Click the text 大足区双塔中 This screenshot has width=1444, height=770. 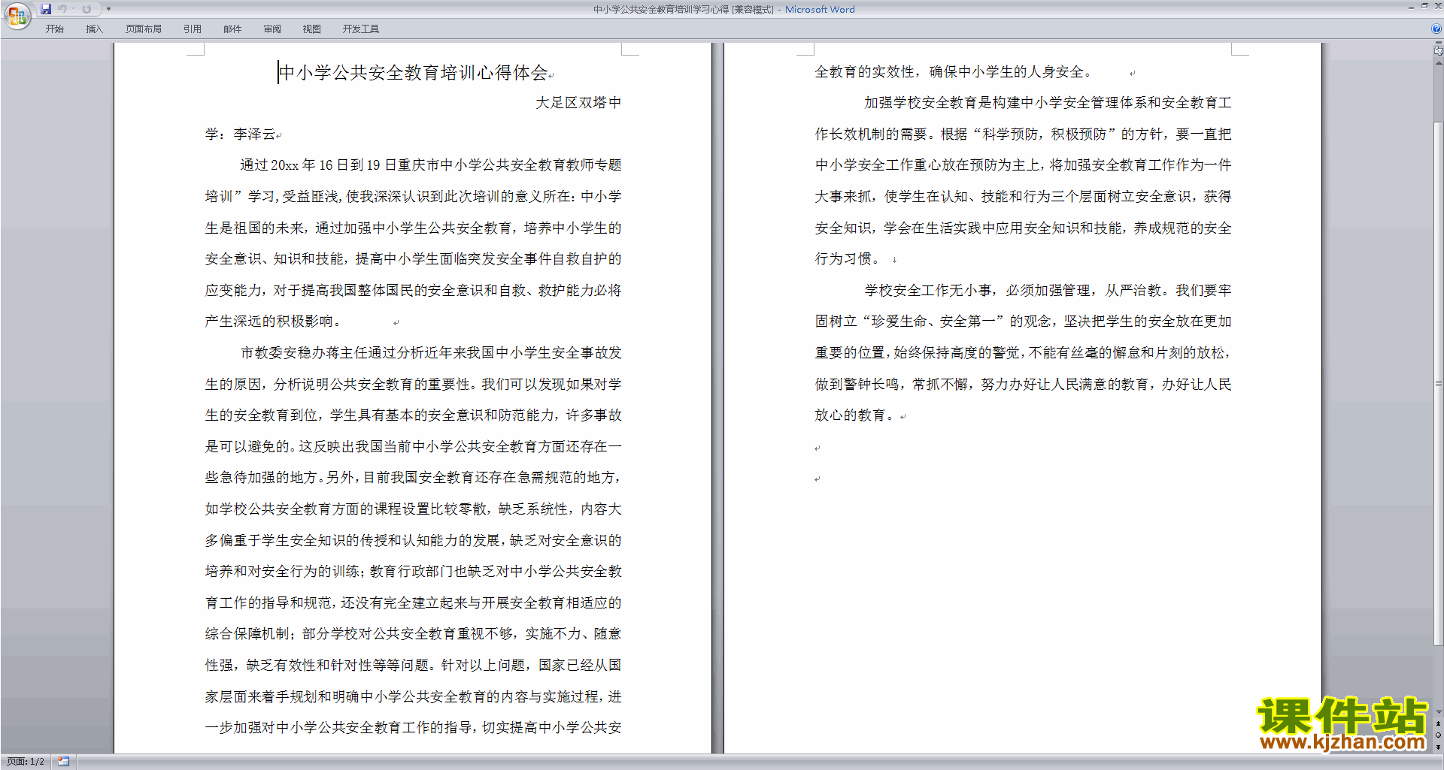[x=578, y=103]
